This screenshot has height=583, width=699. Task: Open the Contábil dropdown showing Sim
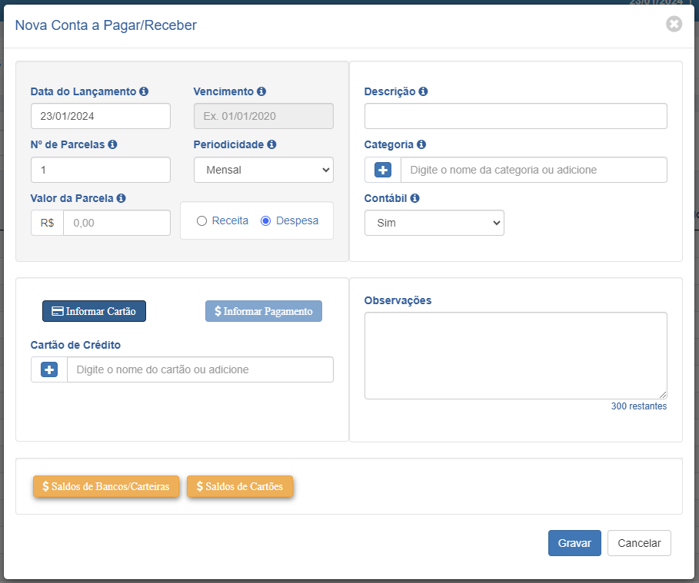pos(434,223)
